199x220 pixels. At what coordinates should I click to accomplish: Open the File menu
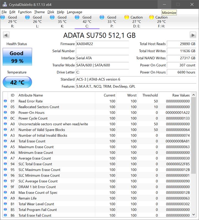tap(4, 12)
